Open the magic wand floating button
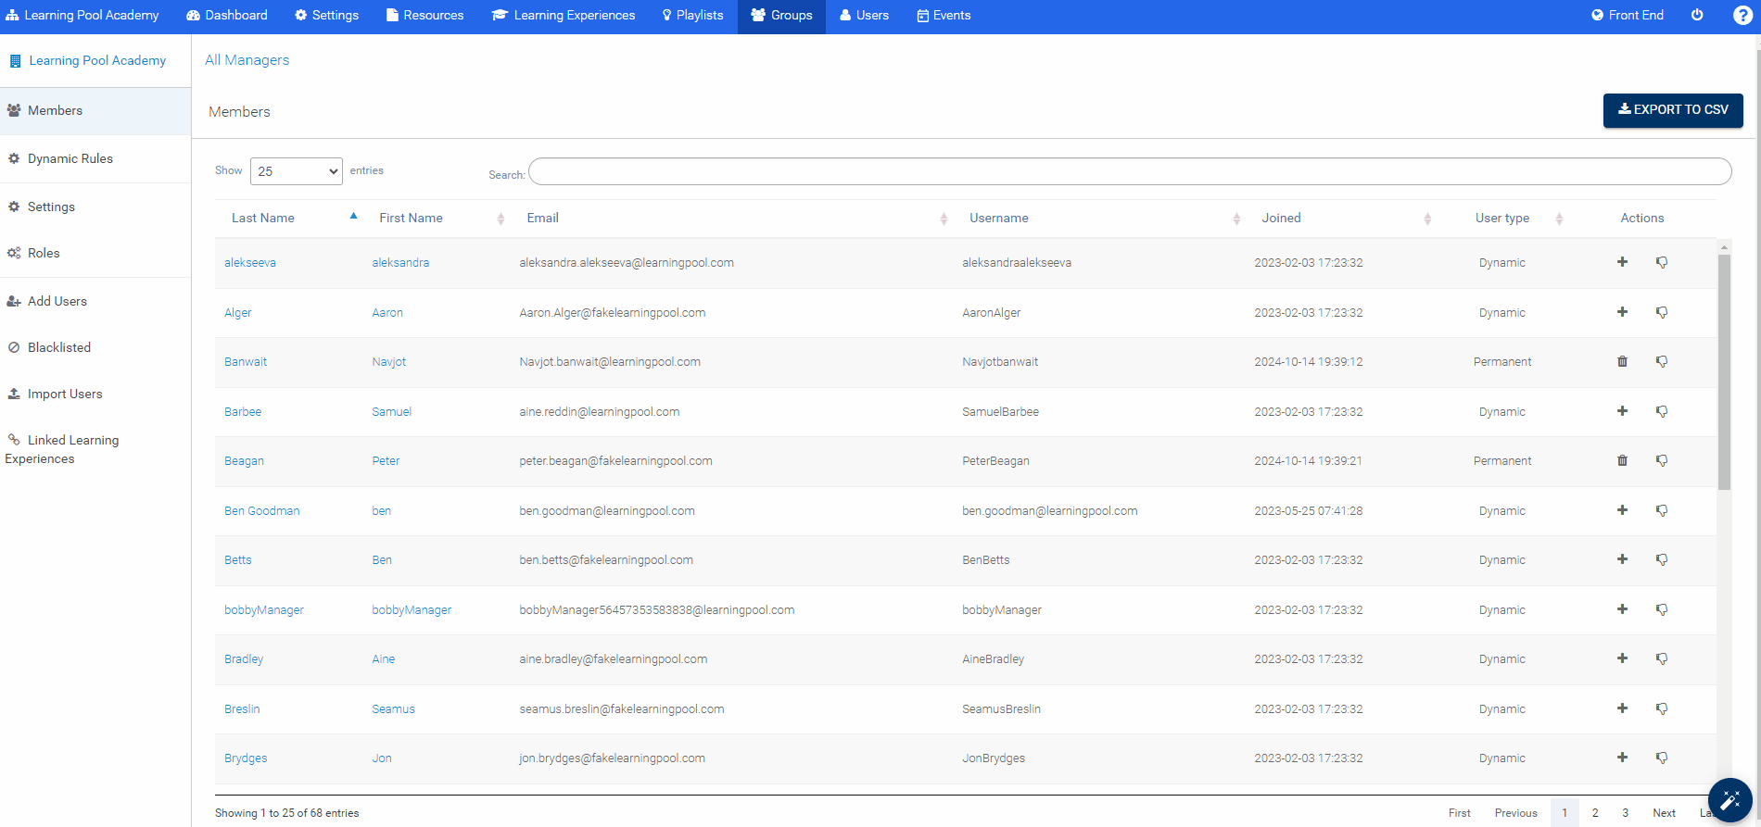 click(x=1729, y=800)
